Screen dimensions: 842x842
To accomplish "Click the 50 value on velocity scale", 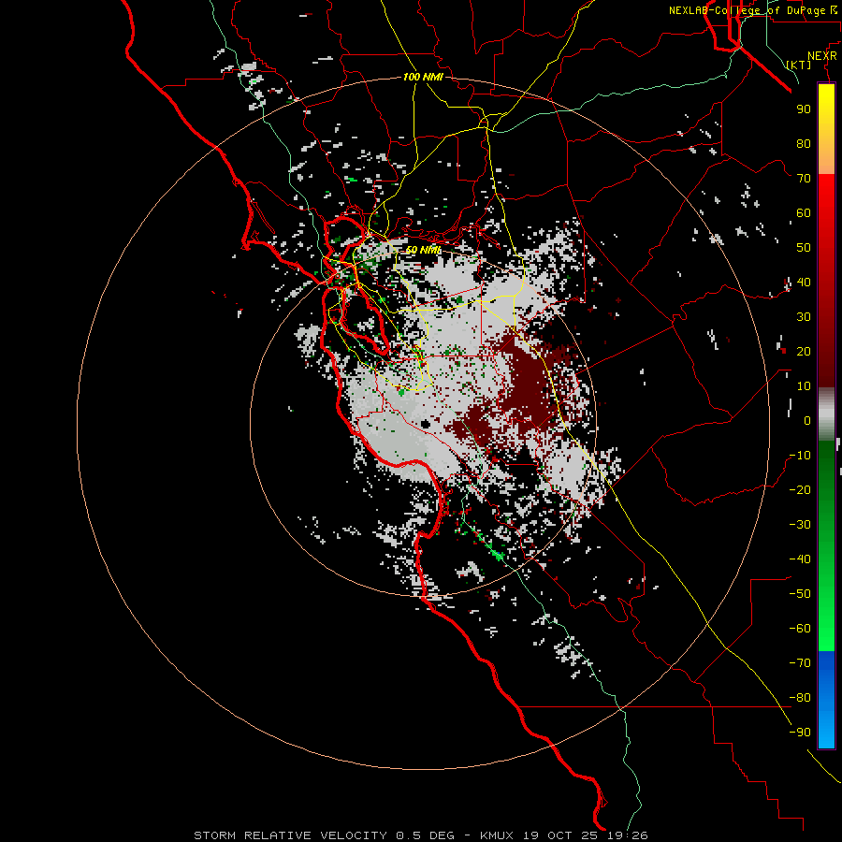I will click(804, 248).
